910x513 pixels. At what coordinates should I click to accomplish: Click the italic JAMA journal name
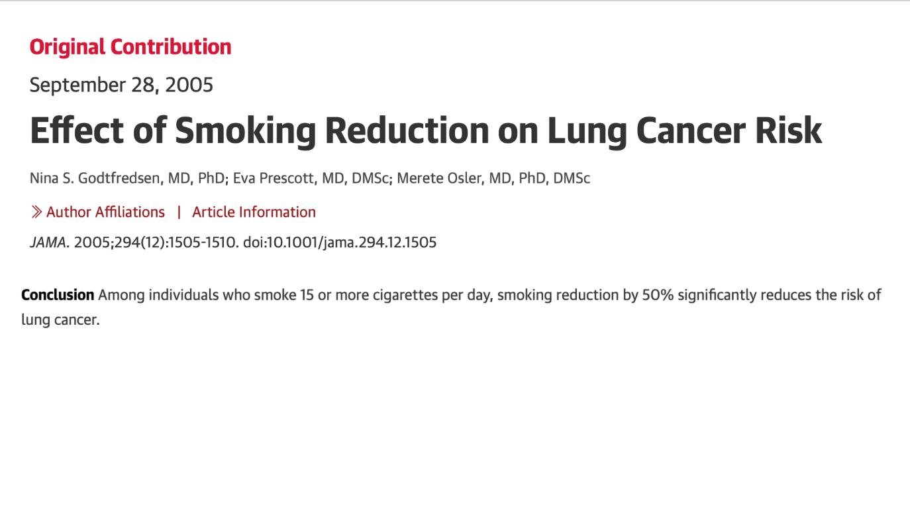point(49,243)
